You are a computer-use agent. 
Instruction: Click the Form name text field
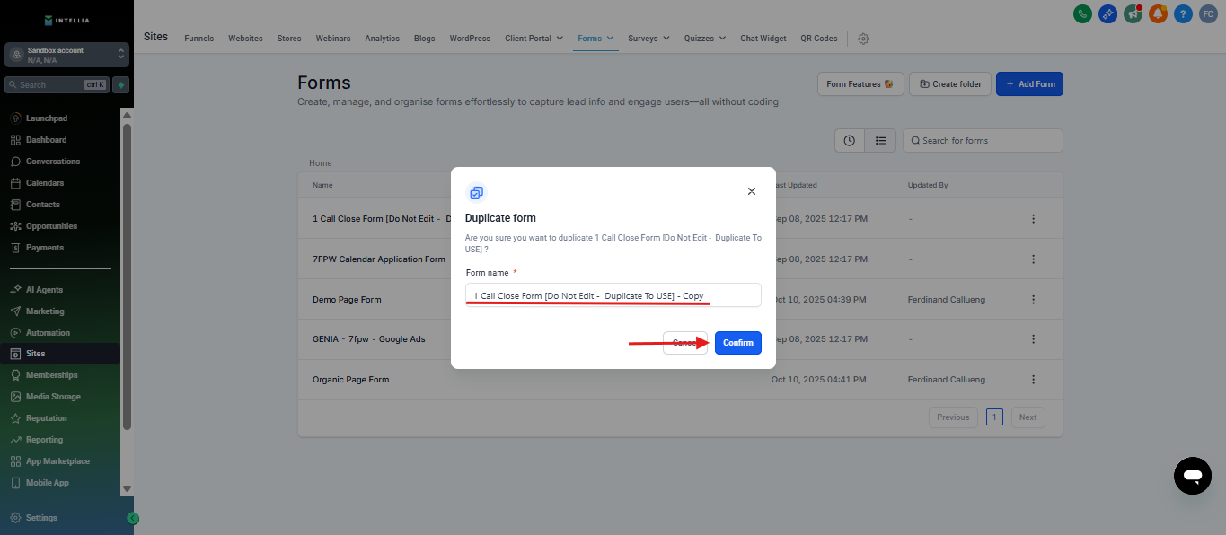coord(613,295)
